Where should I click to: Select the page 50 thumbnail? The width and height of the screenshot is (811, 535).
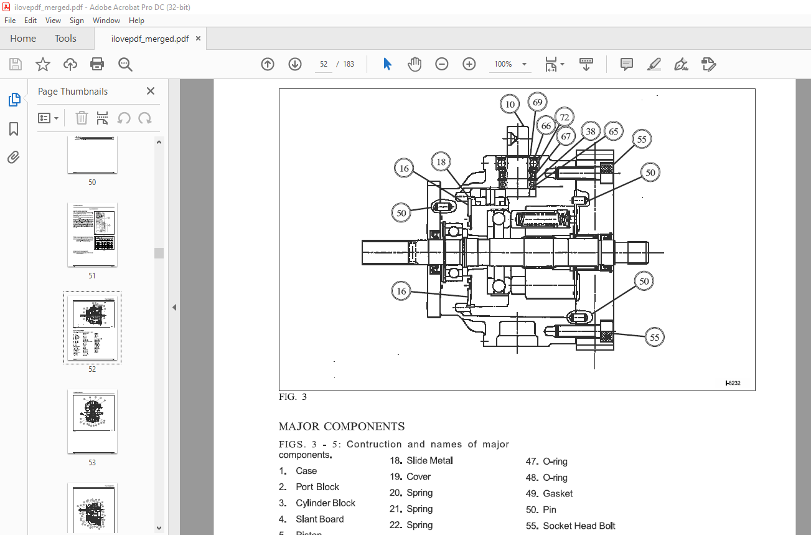click(x=92, y=156)
